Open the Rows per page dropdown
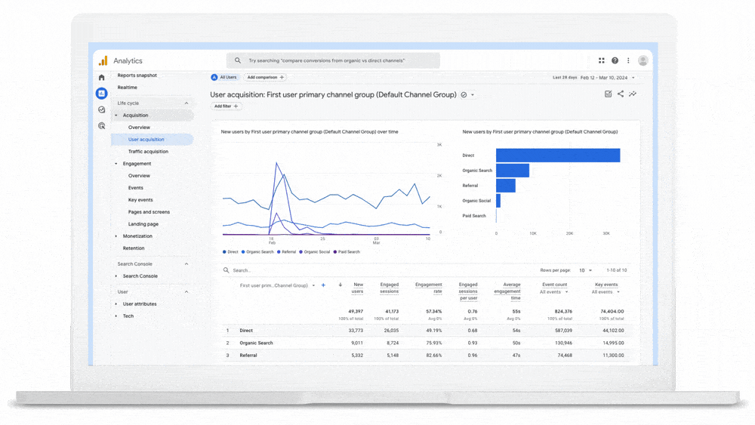This screenshot has height=425, width=755. click(585, 270)
